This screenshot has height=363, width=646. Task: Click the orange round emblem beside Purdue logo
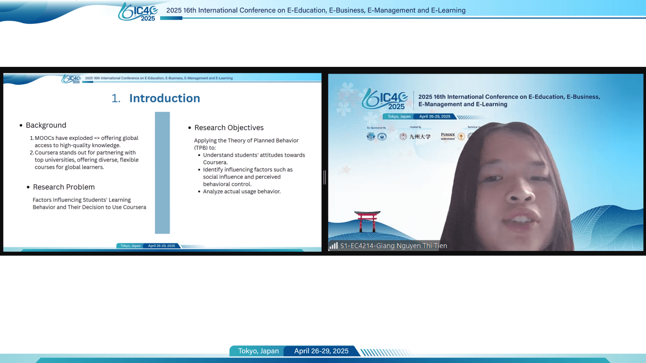click(461, 136)
